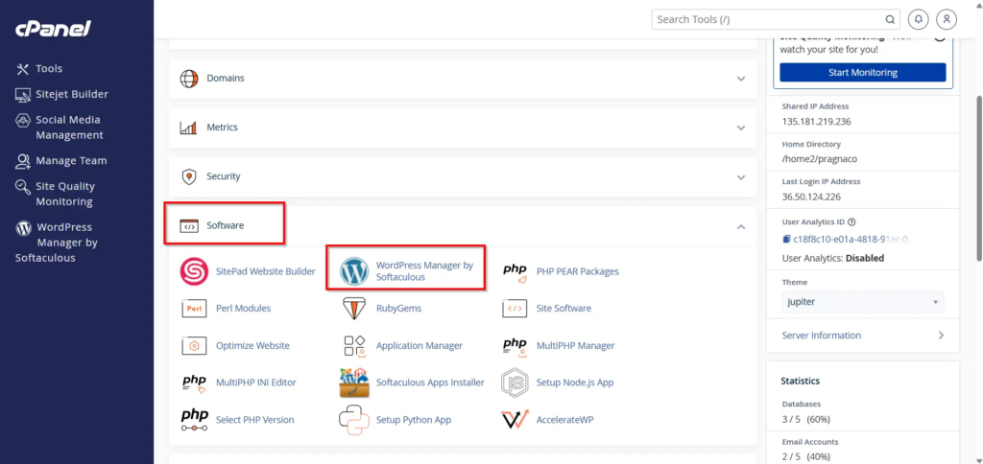983x464 pixels.
Task: Open Manage Team in the sidebar
Action: coord(60,161)
